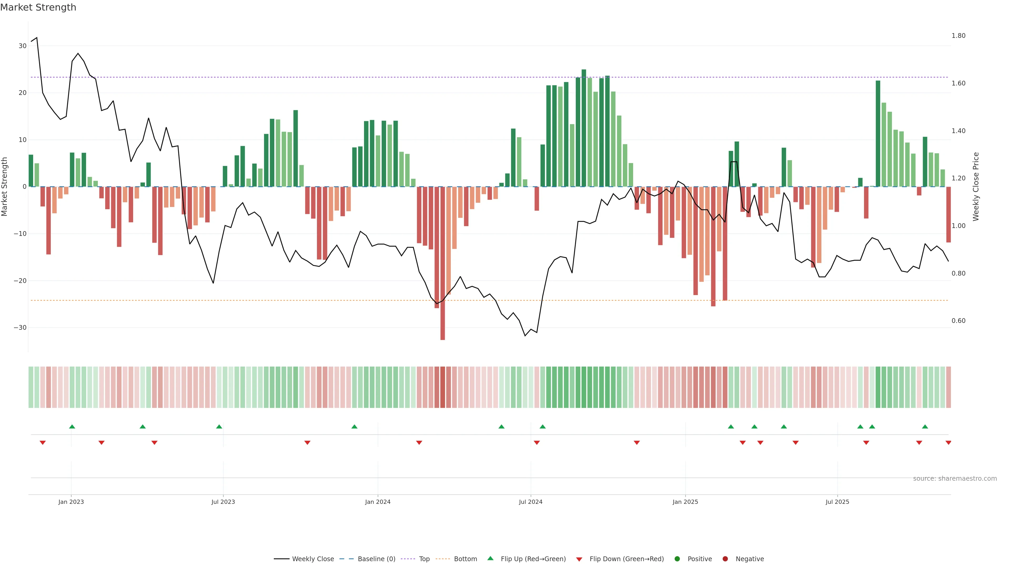This screenshot has width=1010, height=568.
Task: Click the source: sharemaestro.com text
Action: coord(955,478)
